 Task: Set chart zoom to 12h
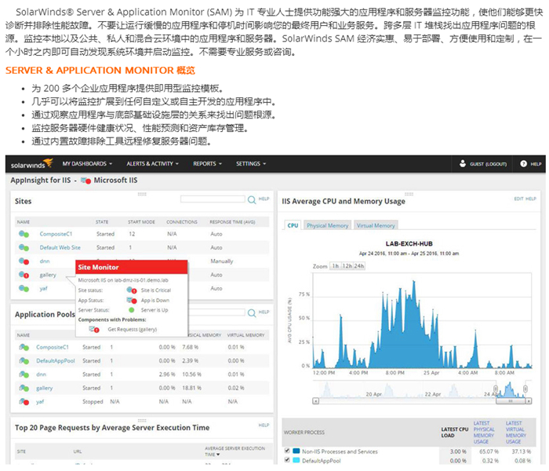347,266
